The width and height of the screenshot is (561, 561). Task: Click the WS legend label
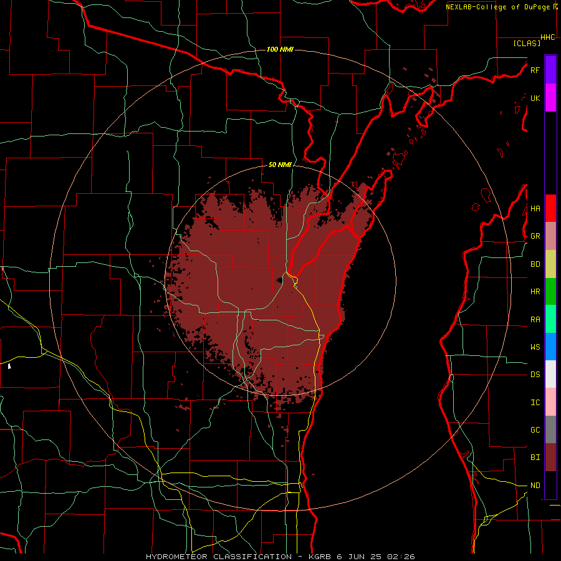[x=535, y=347]
